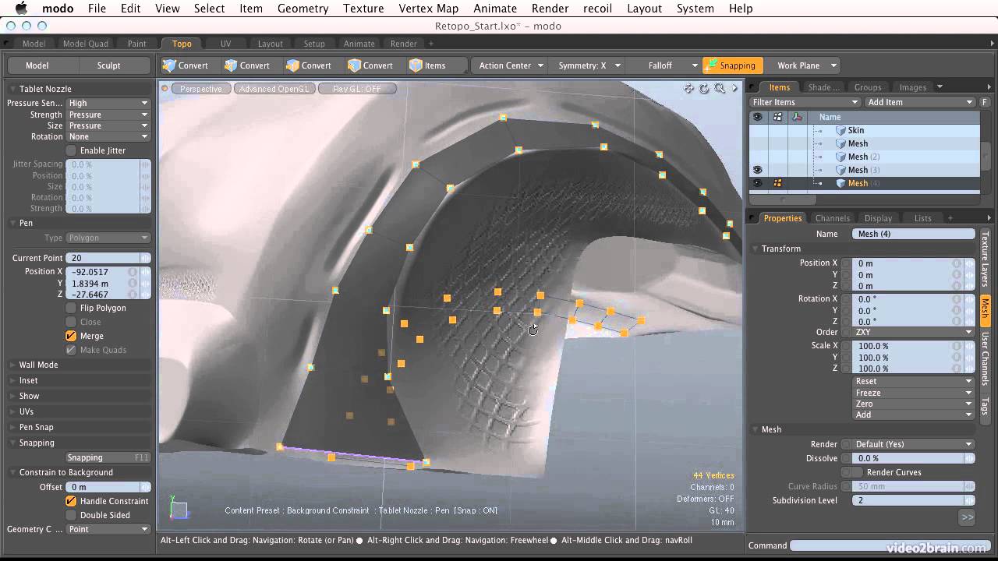Click the axis gizmo cube in the viewport corner
This screenshot has height=561, width=998.
tap(179, 509)
